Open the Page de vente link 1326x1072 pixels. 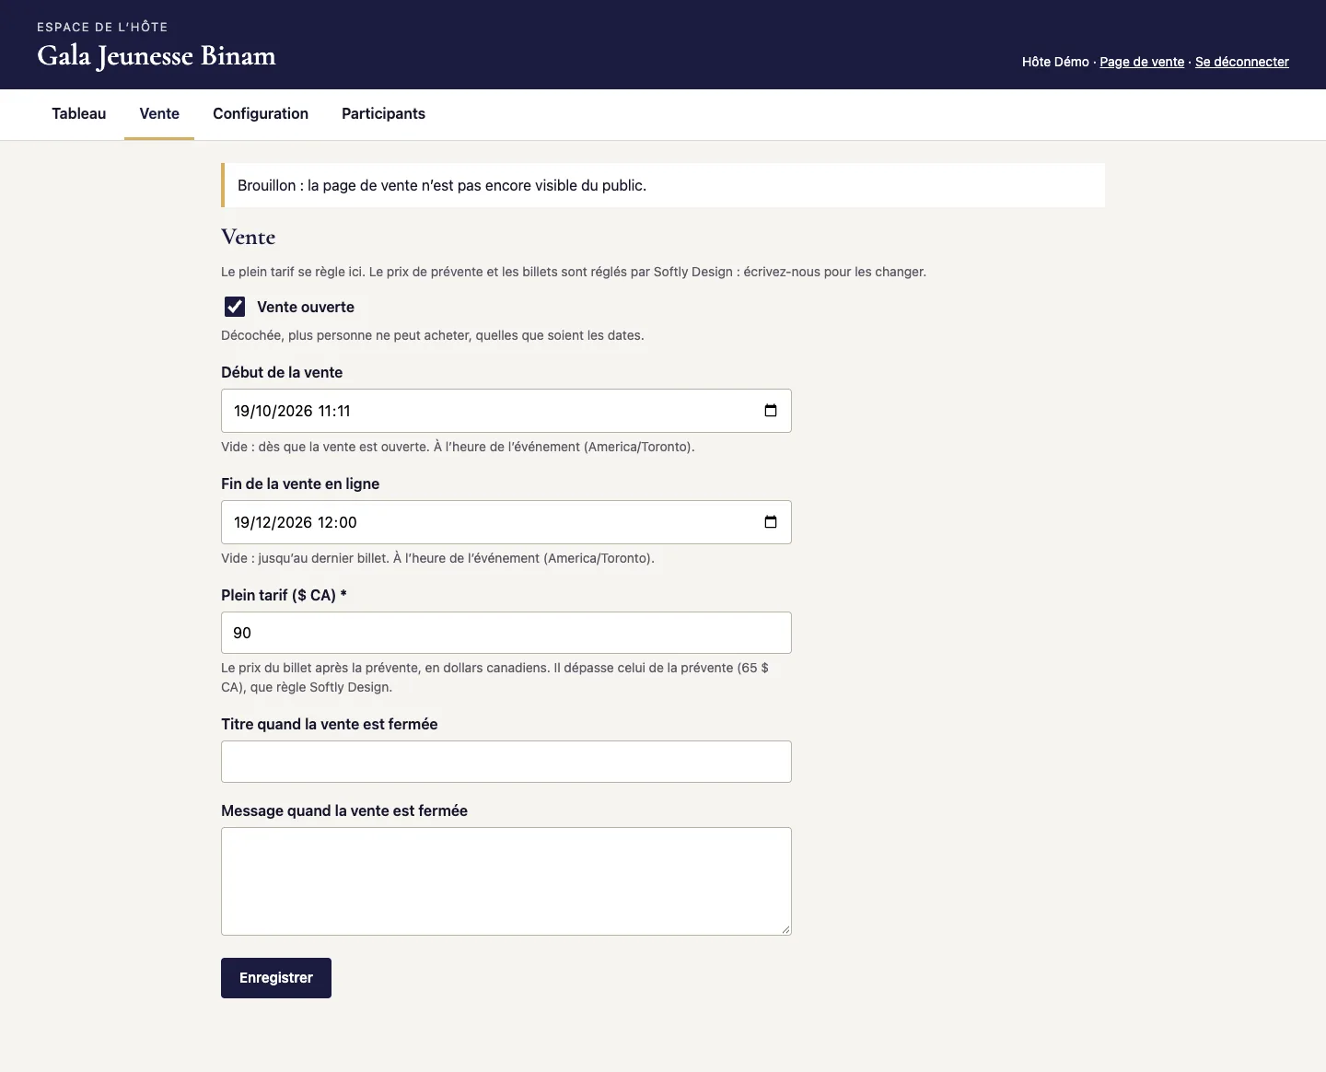[1142, 62]
